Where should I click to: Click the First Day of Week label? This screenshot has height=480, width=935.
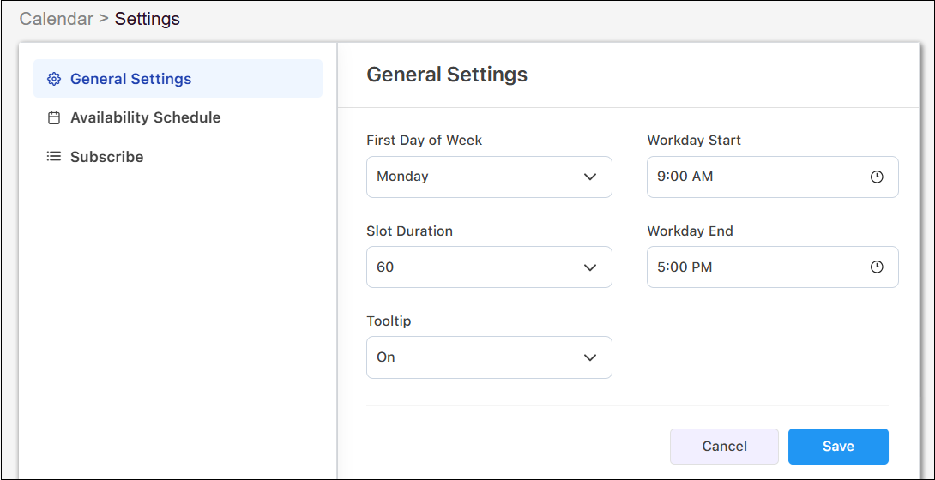pyautogui.click(x=425, y=141)
